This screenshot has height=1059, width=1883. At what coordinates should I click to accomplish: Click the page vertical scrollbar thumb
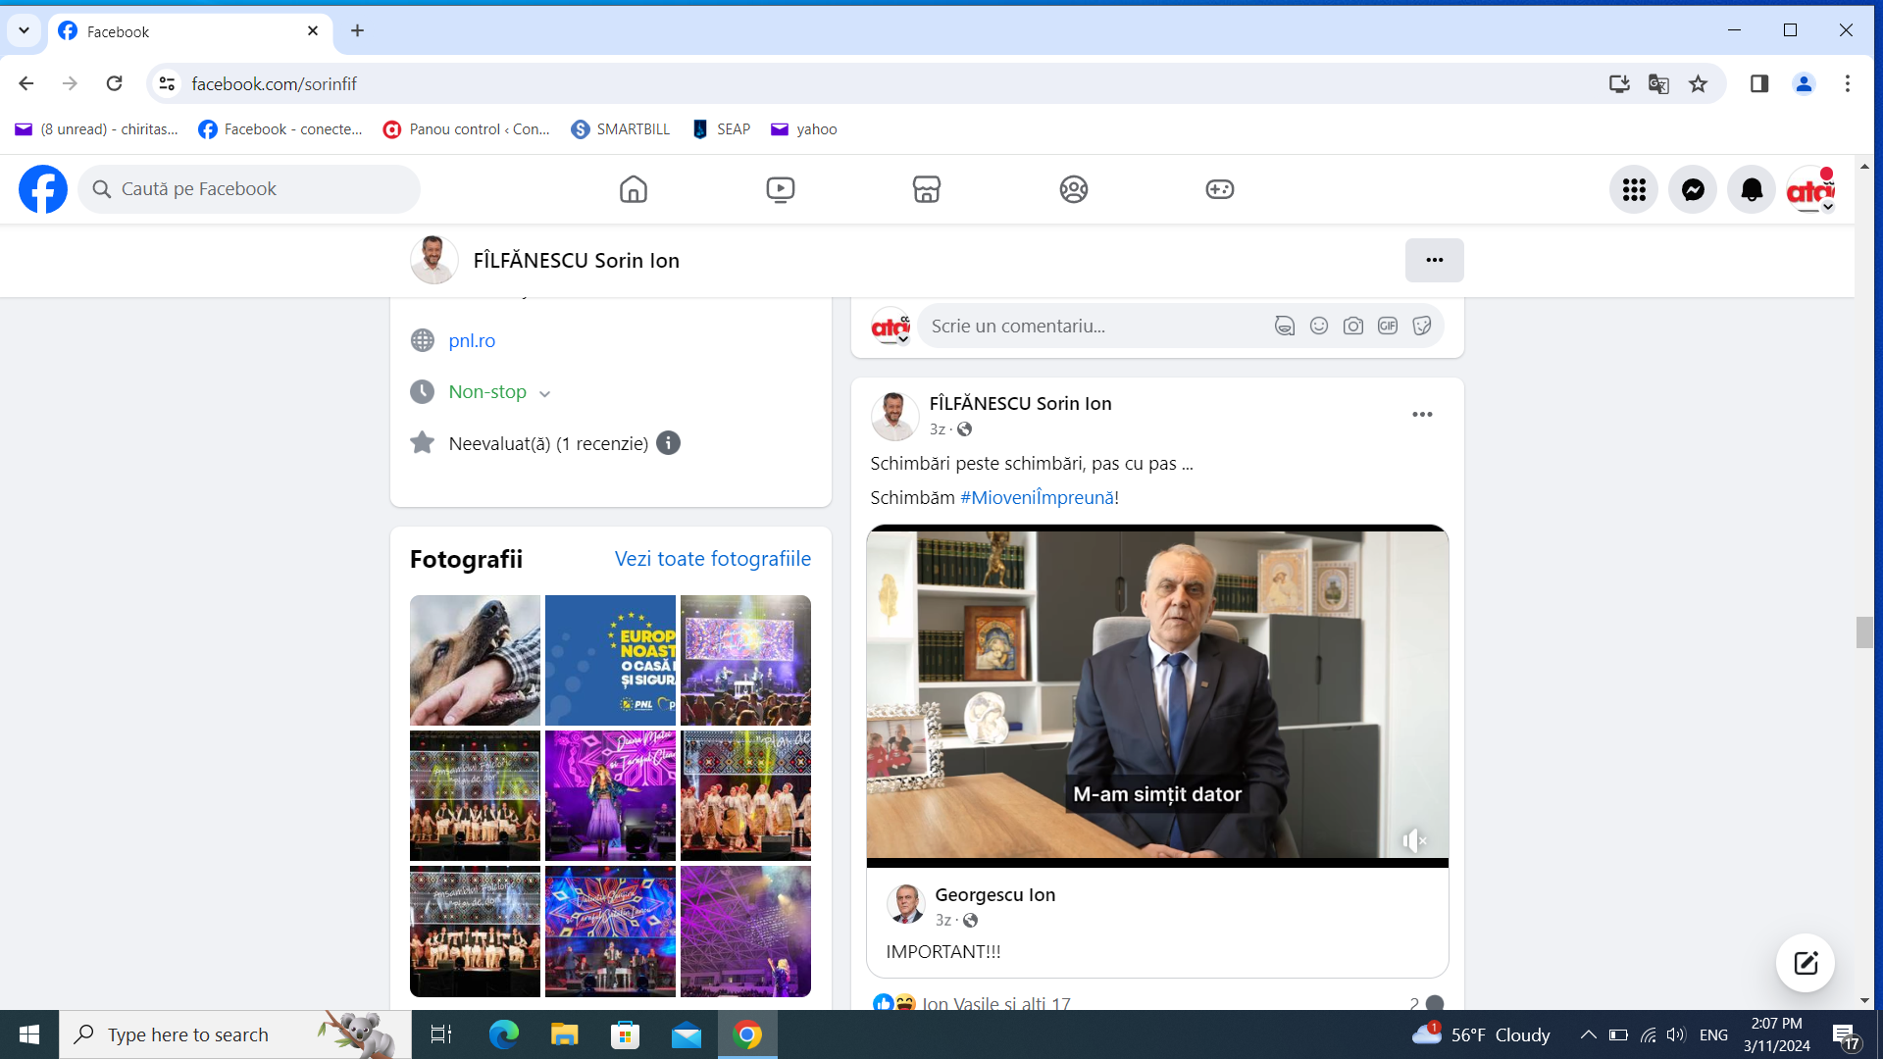1864,632
